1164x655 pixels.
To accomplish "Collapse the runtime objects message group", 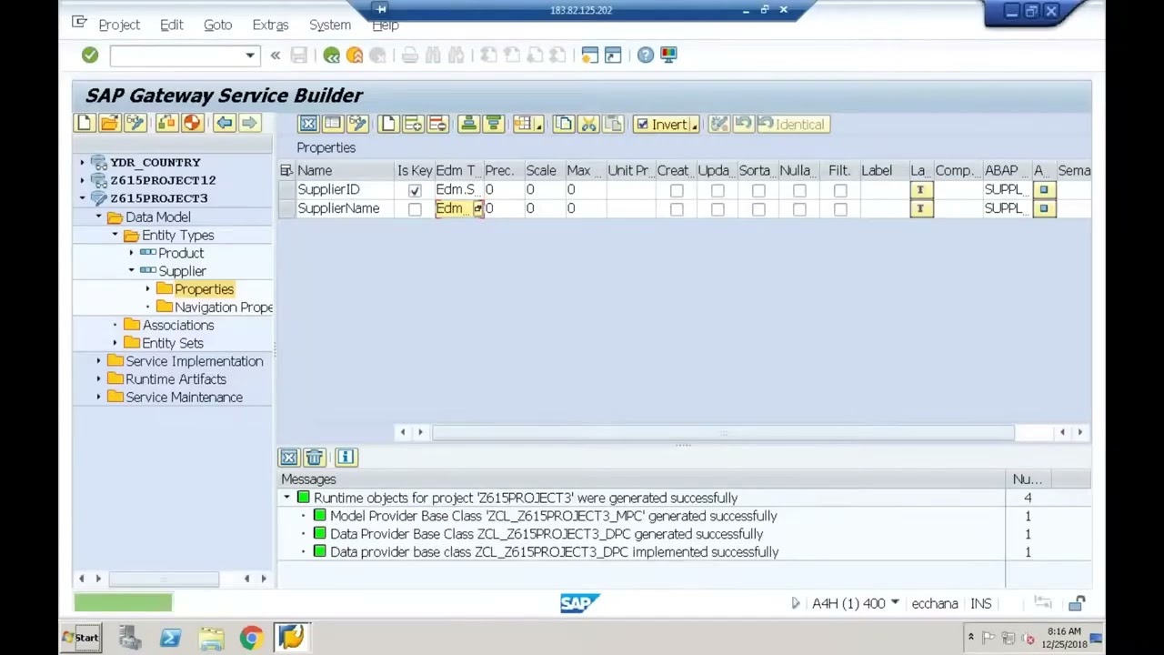I will click(x=287, y=498).
